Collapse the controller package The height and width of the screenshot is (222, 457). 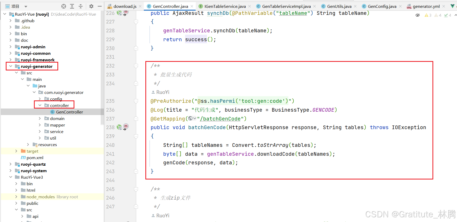coord(40,105)
